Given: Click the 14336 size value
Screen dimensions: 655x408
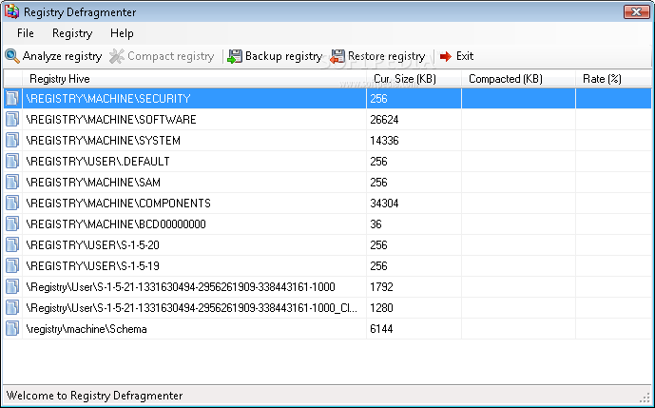Looking at the screenshot, I should (384, 141).
